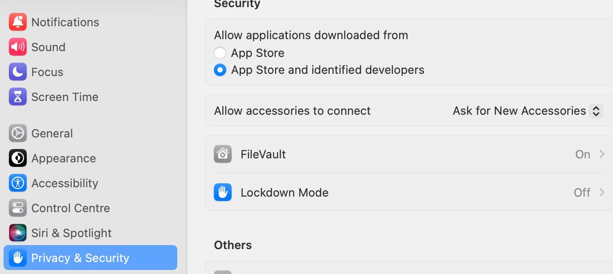Select the App Store radio button
Viewport: 613px width, 274px height.
(x=220, y=53)
